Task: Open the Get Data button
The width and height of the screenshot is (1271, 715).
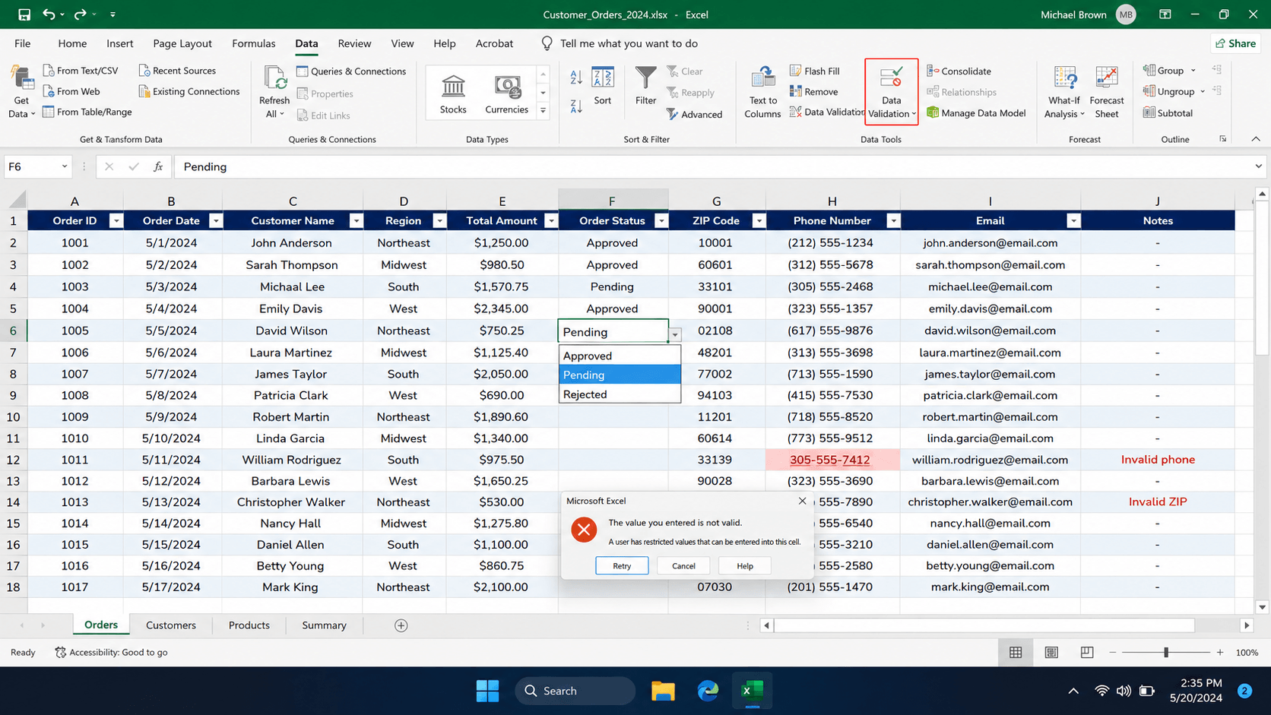Action: (21, 92)
